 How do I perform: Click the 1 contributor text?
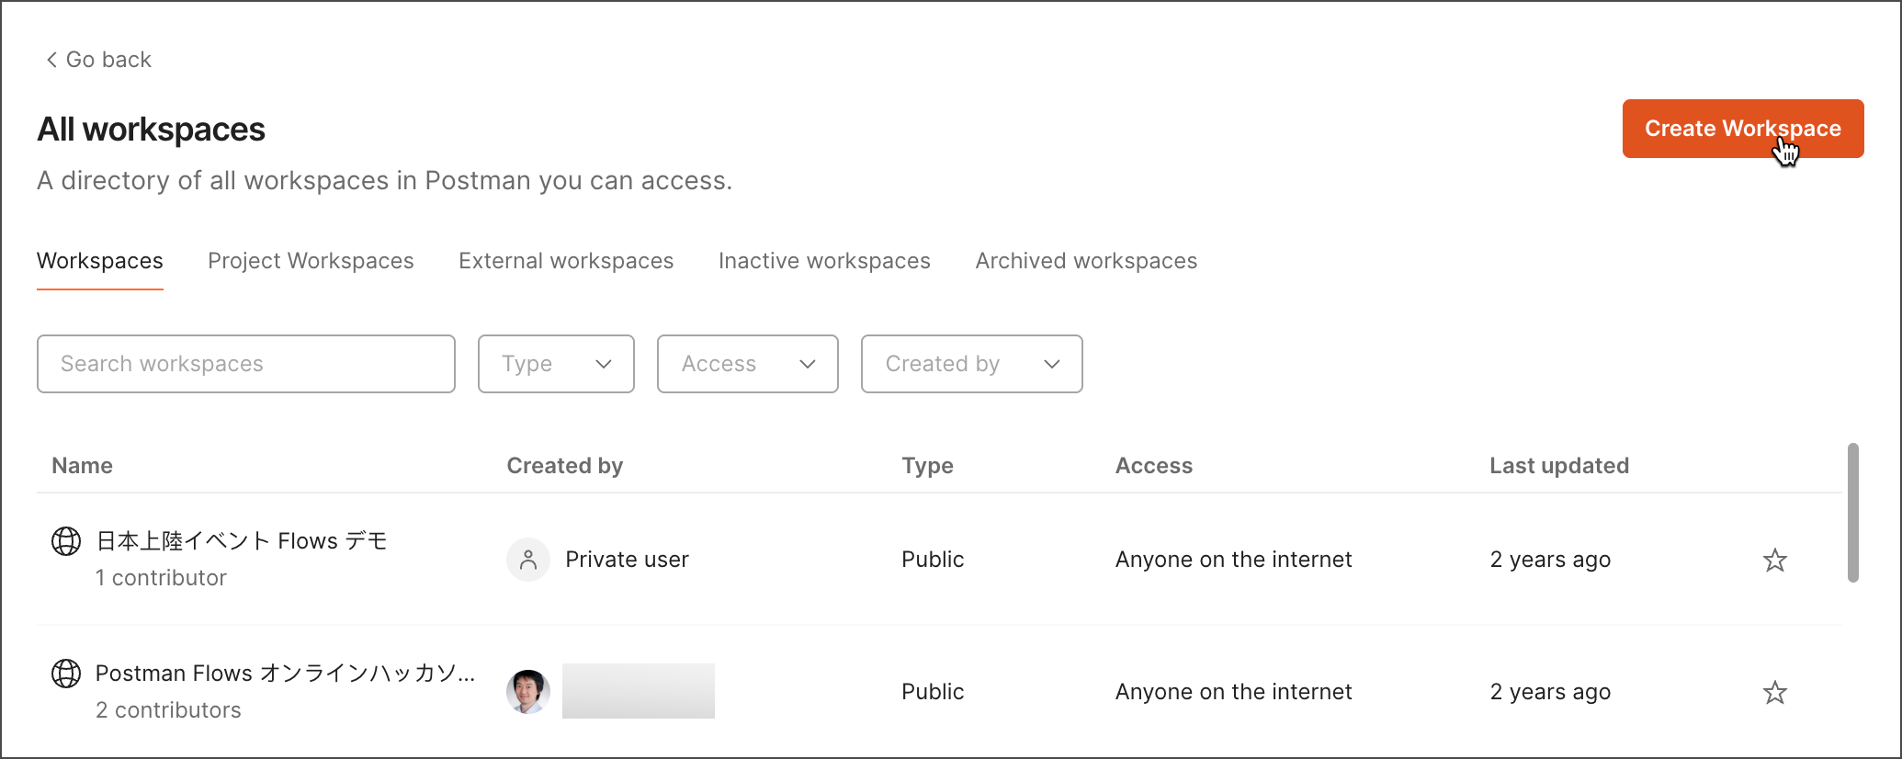tap(161, 578)
